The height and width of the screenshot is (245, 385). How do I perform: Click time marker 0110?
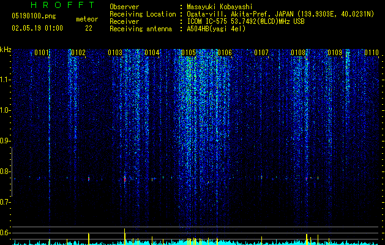pos(372,53)
